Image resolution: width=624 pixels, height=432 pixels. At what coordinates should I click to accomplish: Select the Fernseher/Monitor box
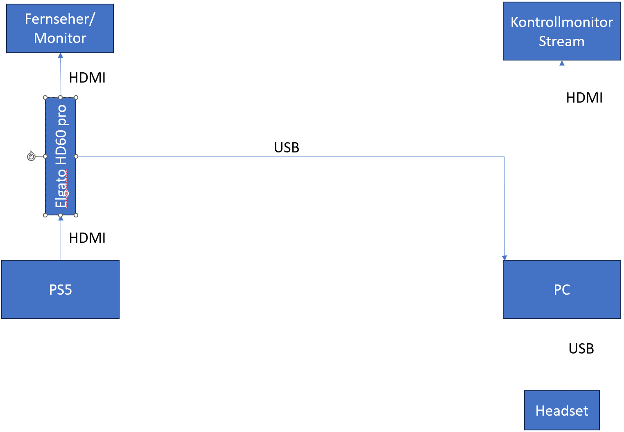coord(60,29)
